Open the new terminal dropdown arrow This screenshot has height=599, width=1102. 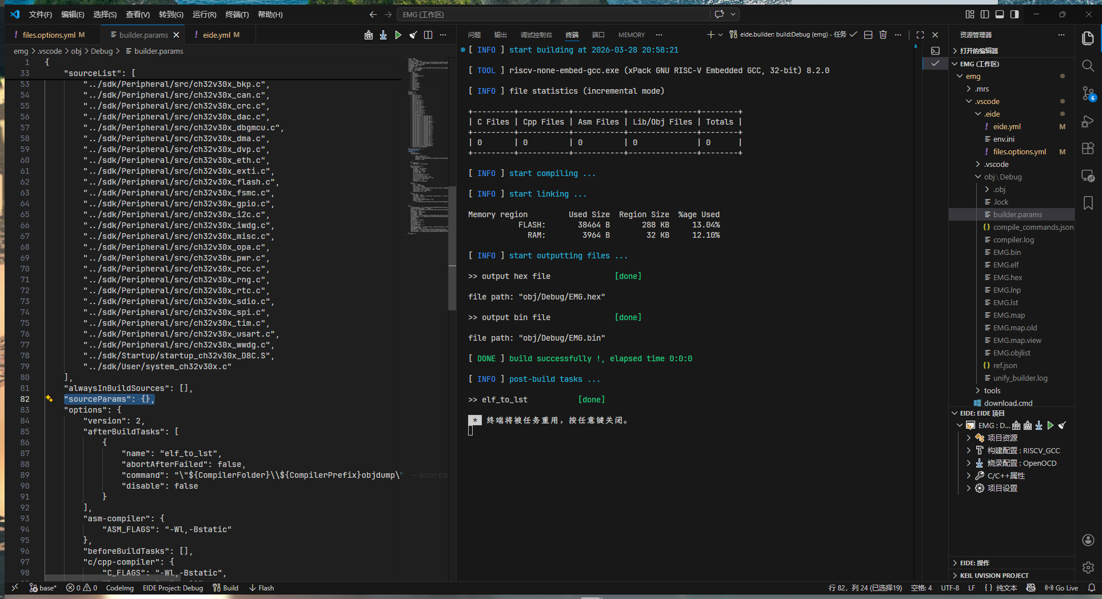720,35
